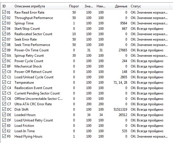This screenshot has width=173, height=143.
Task: Sort by Описание атрибута column header
Action: 39,6
